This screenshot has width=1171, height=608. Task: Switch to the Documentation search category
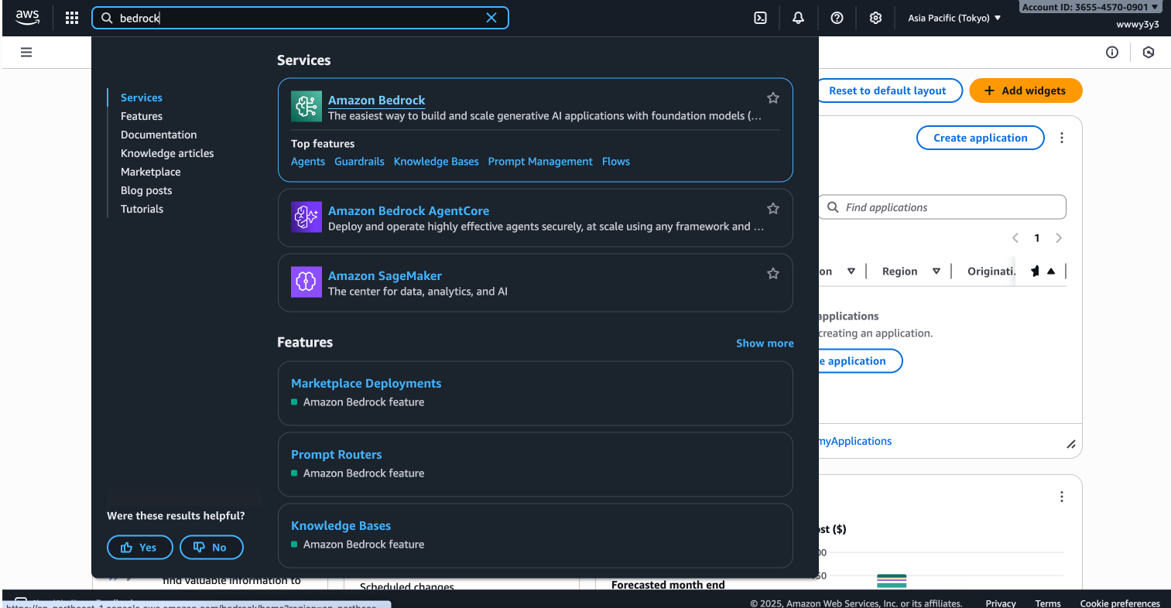click(158, 134)
